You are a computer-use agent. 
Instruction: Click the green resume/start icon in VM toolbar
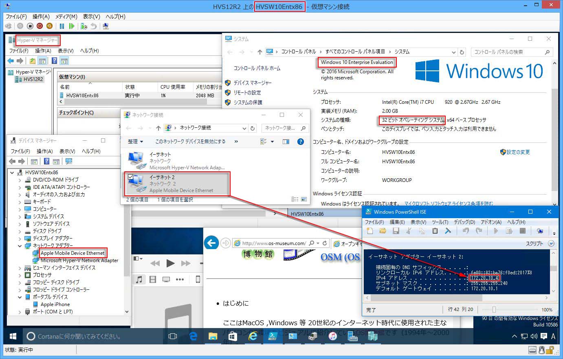pos(72,26)
